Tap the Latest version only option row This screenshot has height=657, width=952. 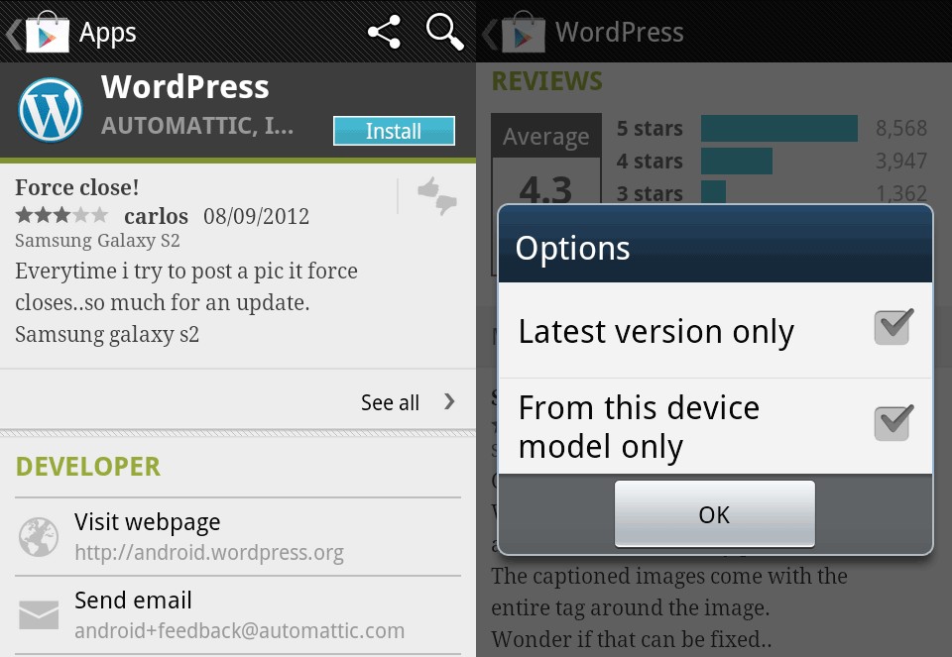click(x=715, y=331)
